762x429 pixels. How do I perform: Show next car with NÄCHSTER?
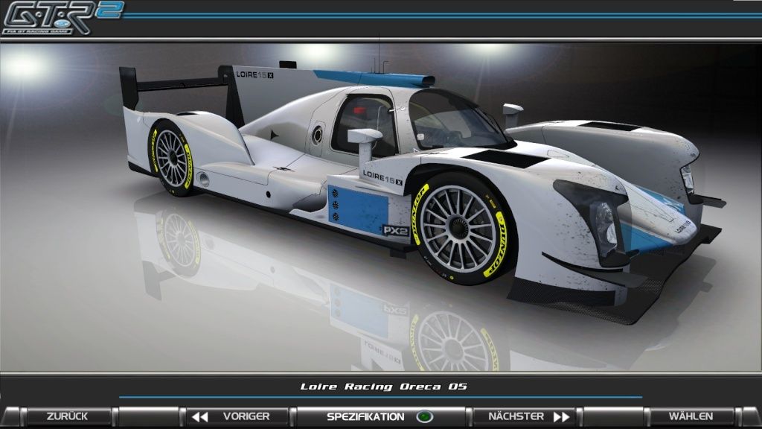click(523, 417)
